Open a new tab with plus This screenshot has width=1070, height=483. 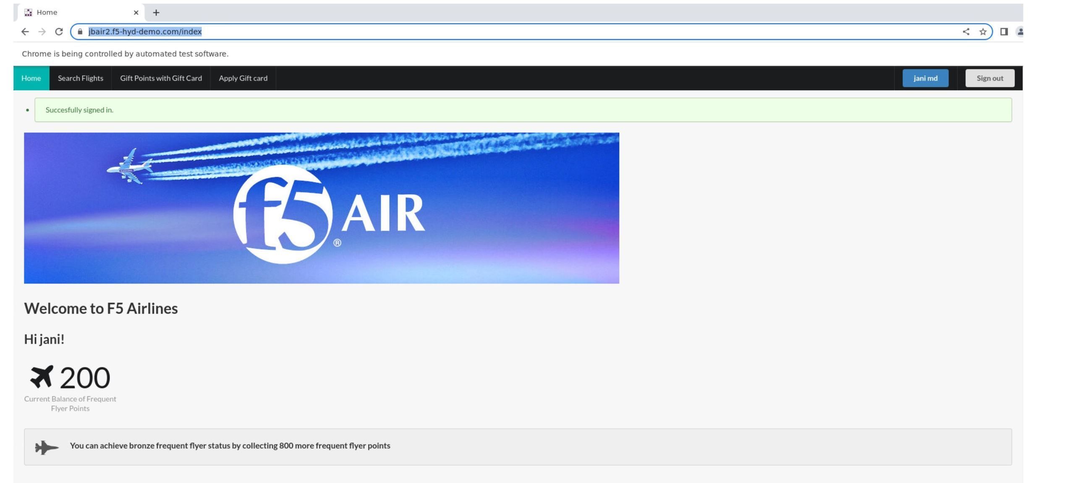pos(156,13)
